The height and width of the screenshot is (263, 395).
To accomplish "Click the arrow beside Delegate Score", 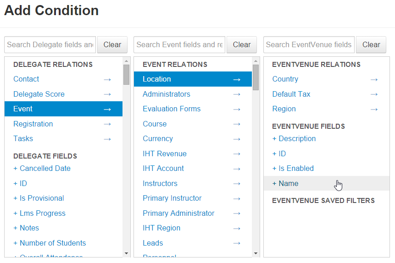I will point(107,94).
